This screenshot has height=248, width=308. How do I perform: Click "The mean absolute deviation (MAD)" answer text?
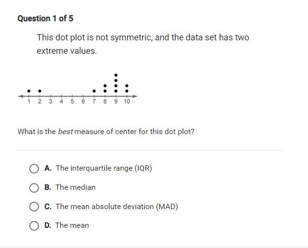[116, 207]
